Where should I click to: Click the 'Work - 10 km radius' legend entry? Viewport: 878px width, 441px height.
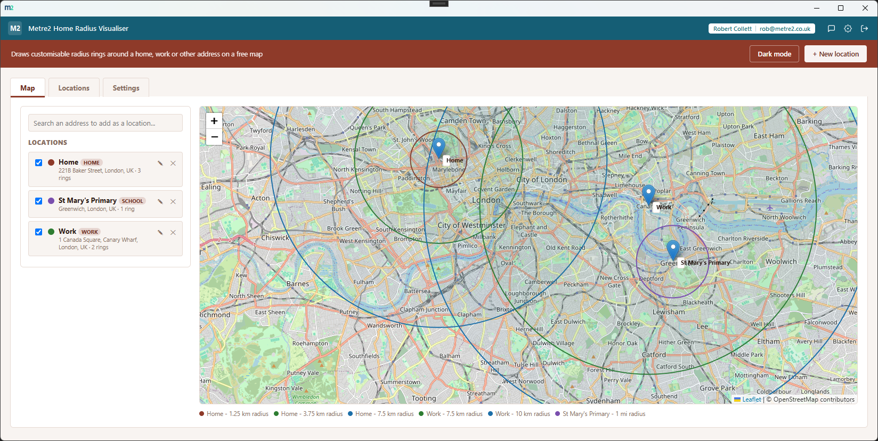tap(519, 414)
